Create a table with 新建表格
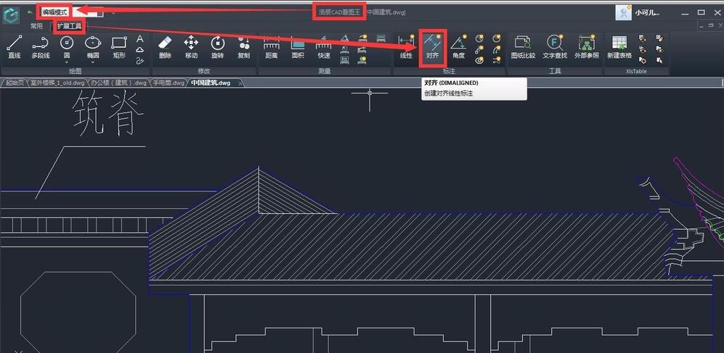The image size is (724, 353). [x=619, y=46]
